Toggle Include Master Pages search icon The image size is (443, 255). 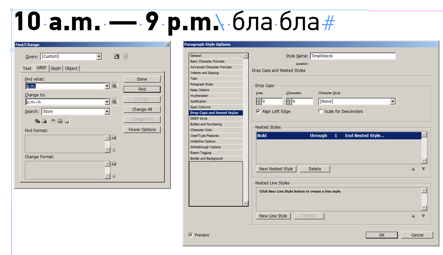click(60, 121)
